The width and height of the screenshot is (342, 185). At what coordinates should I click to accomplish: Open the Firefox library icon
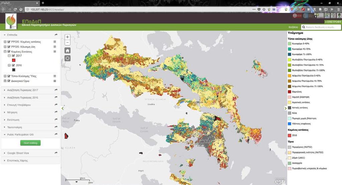click(309, 9)
